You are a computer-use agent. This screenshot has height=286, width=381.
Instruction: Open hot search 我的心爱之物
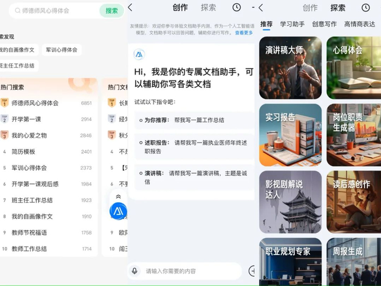[46, 135]
